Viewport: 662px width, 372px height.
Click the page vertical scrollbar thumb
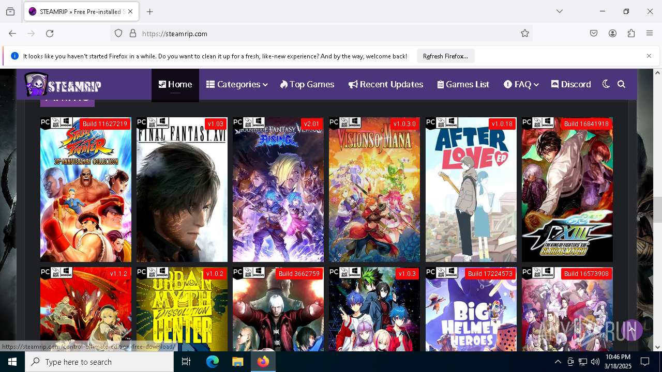(658, 210)
